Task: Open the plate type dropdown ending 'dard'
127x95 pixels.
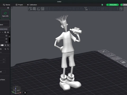Action: [4, 25]
